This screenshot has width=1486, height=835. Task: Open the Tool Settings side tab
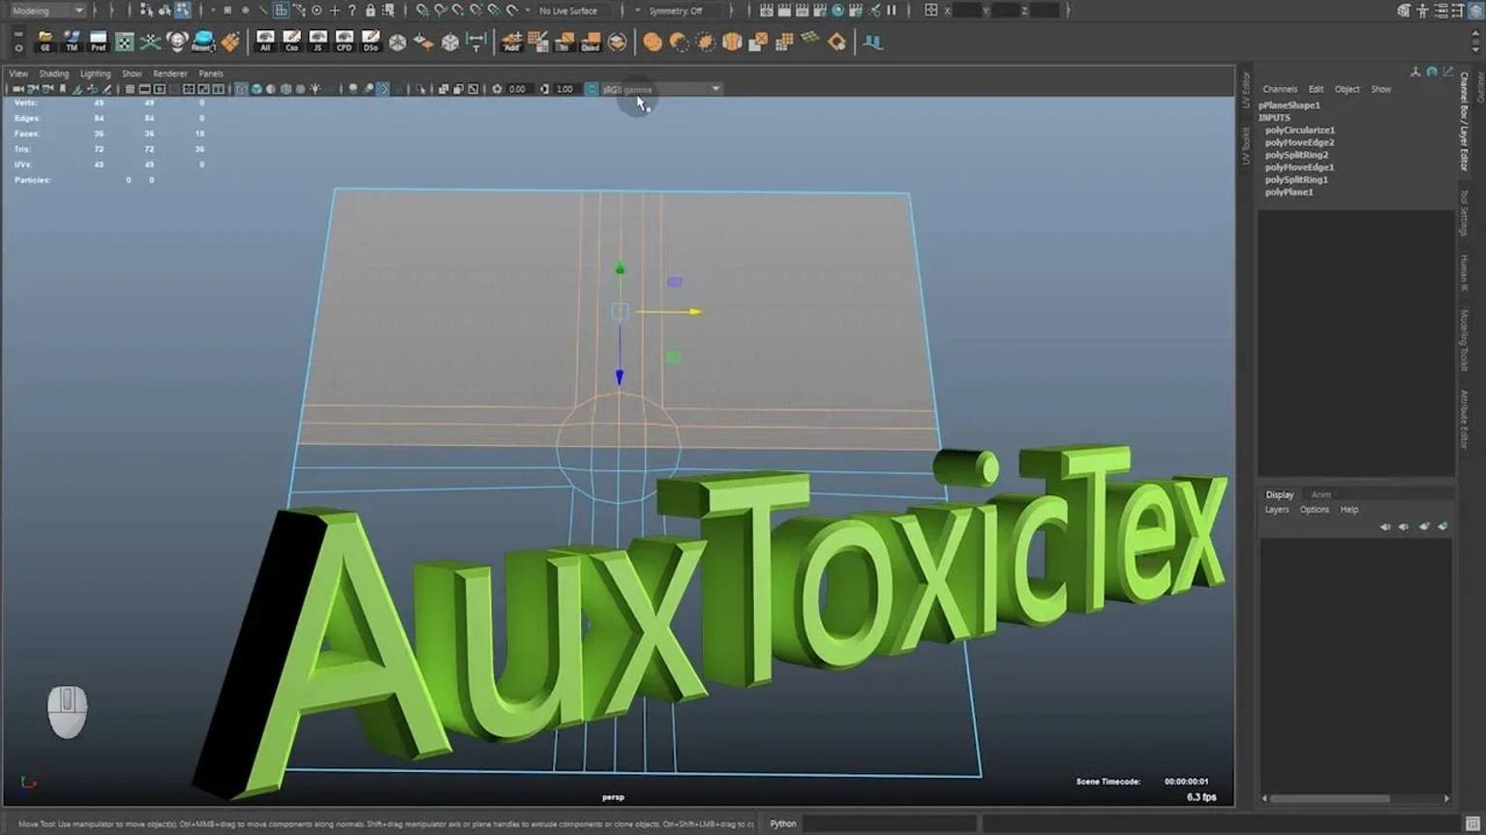click(1464, 212)
